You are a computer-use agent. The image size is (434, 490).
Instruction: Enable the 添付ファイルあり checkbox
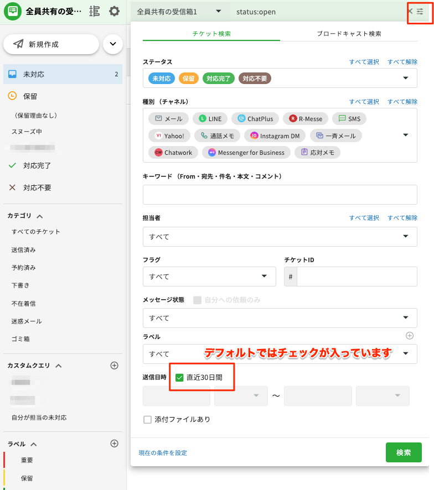(147, 420)
